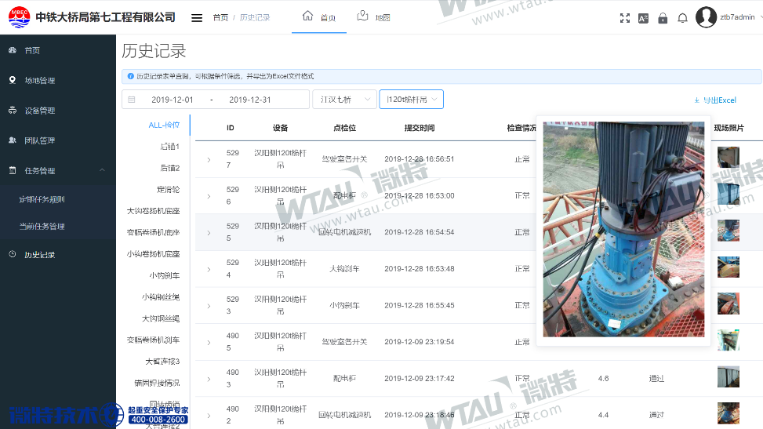Open the 120t桅杆吊 equipment dropdown
Viewport: 763px width, 429px height.
(411, 100)
